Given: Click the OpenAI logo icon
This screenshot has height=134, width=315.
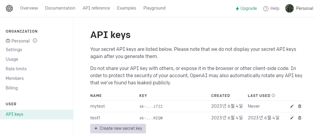Looking at the screenshot, I should pos(9,8).
